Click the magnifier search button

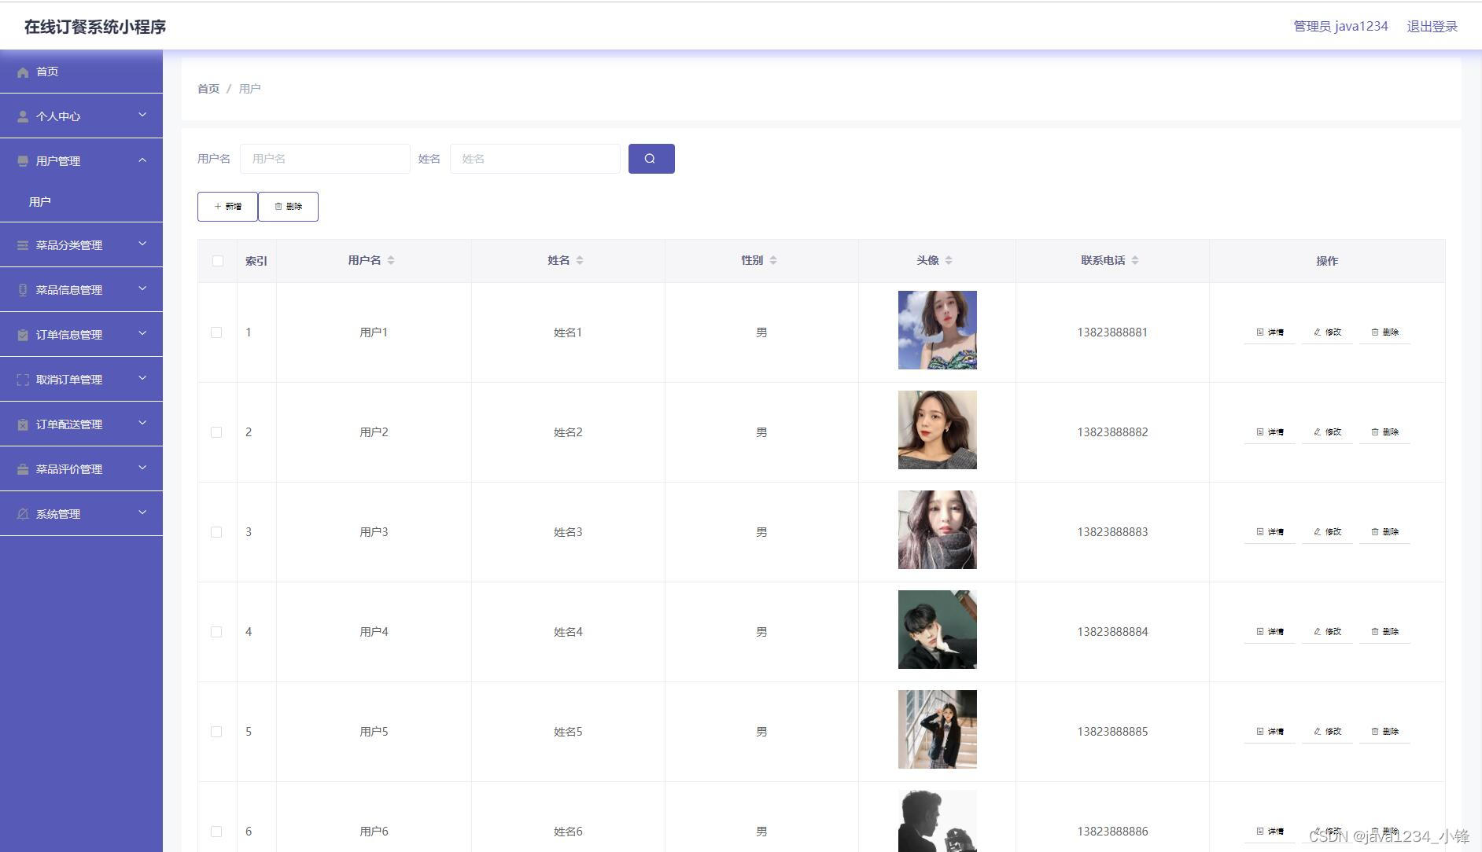pyautogui.click(x=651, y=159)
